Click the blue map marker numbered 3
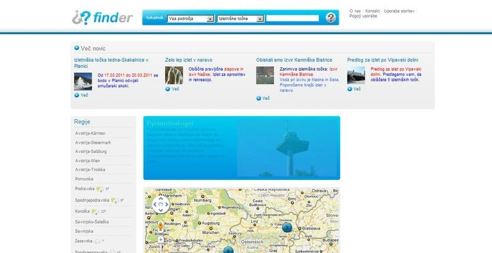492x253 pixels. click(287, 228)
